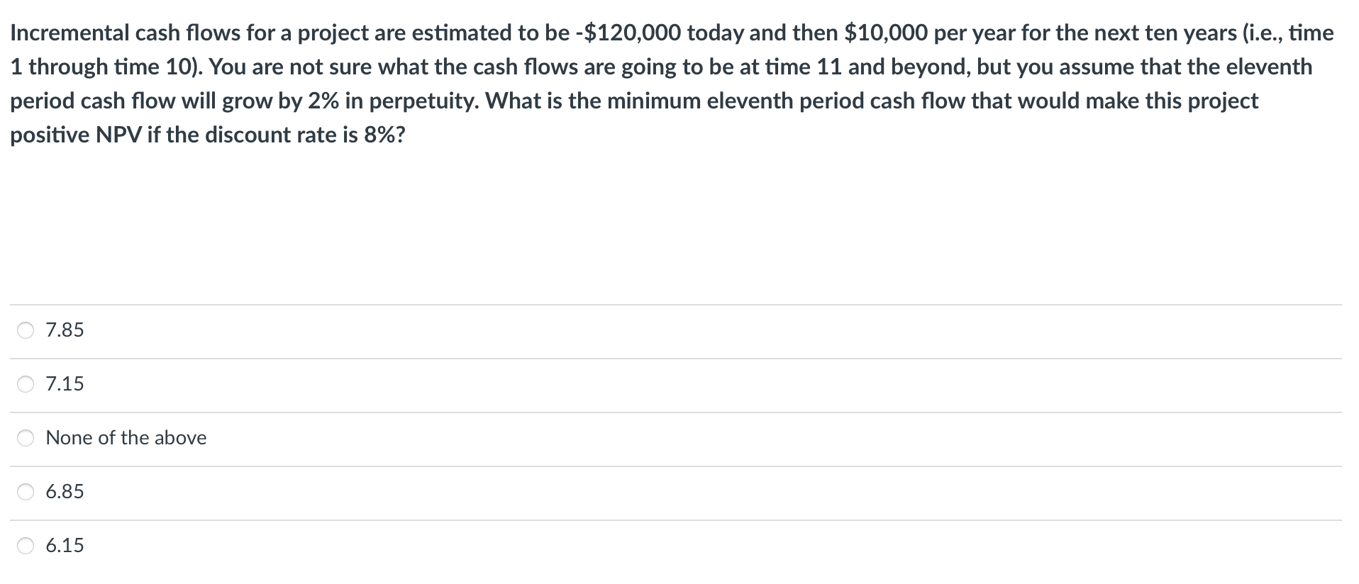Screen dimensions: 1359x584
Task: Select the radio button for 6.85
Action: pos(26,492)
